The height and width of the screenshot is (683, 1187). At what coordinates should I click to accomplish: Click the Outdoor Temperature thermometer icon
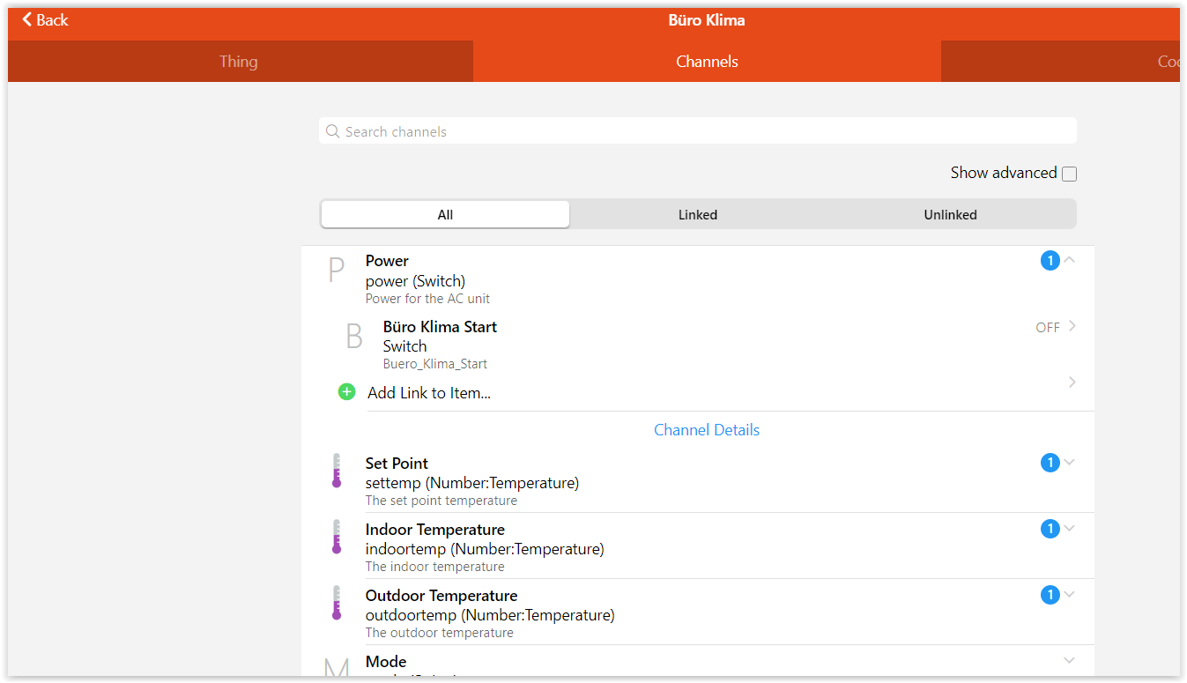[x=336, y=603]
